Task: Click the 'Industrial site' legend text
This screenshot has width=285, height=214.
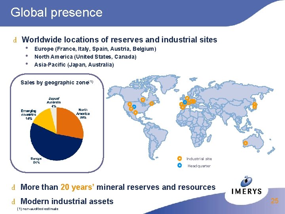Action: 199,159
